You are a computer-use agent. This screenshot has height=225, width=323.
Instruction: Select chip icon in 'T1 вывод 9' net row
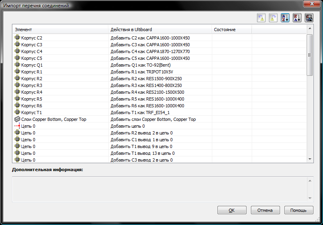[17, 146]
